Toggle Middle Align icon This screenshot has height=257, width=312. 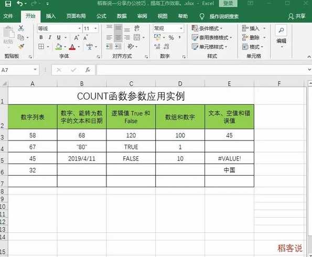tap(118, 28)
